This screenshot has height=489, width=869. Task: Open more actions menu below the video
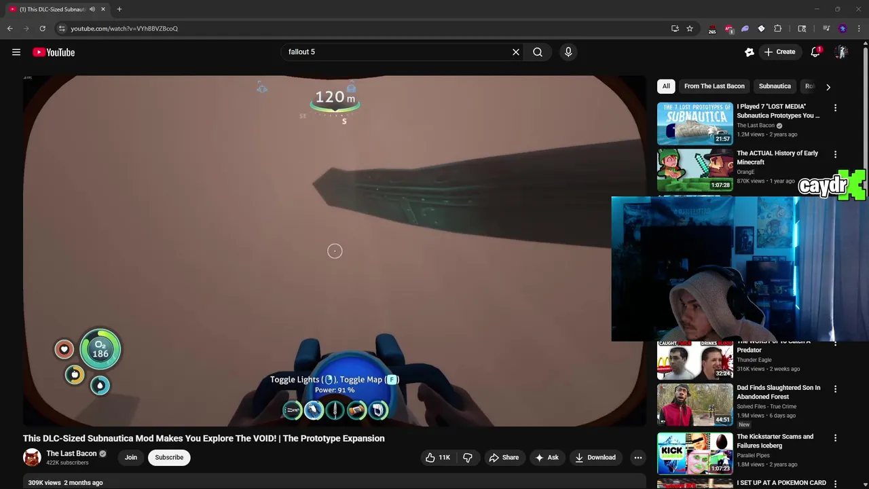pos(637,458)
